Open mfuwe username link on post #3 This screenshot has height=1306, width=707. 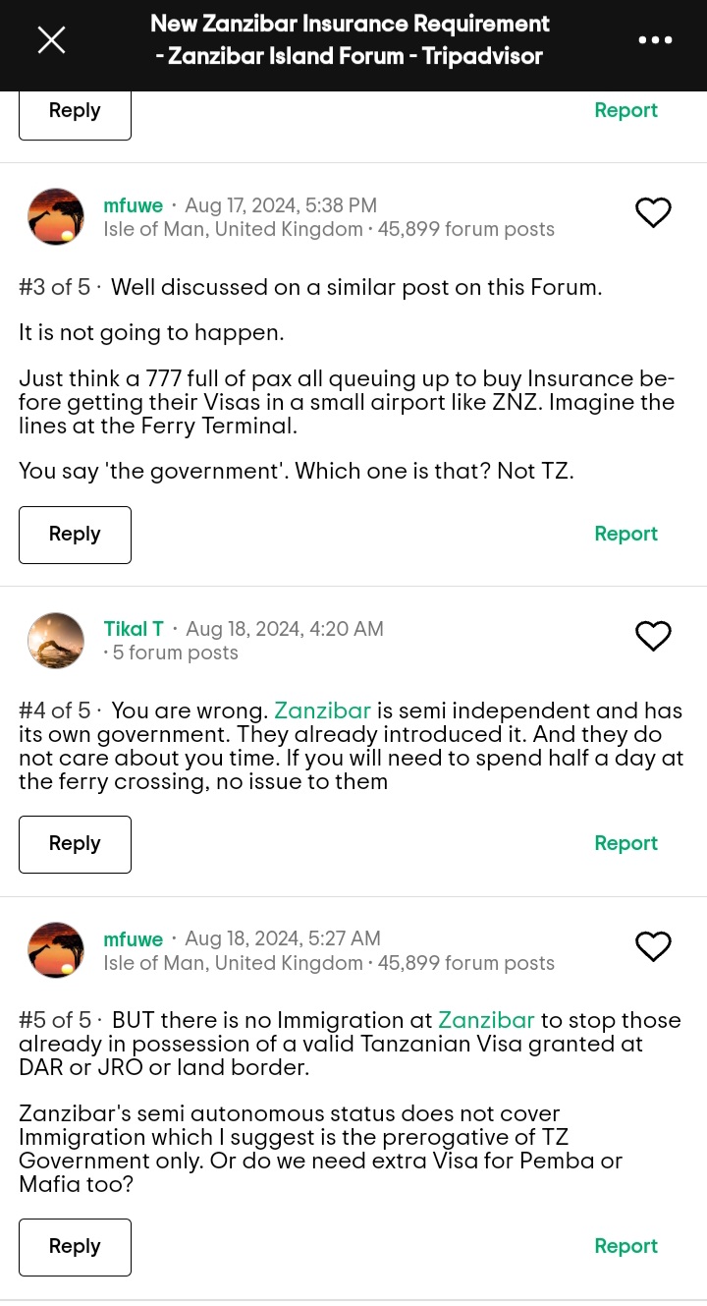coord(133,205)
